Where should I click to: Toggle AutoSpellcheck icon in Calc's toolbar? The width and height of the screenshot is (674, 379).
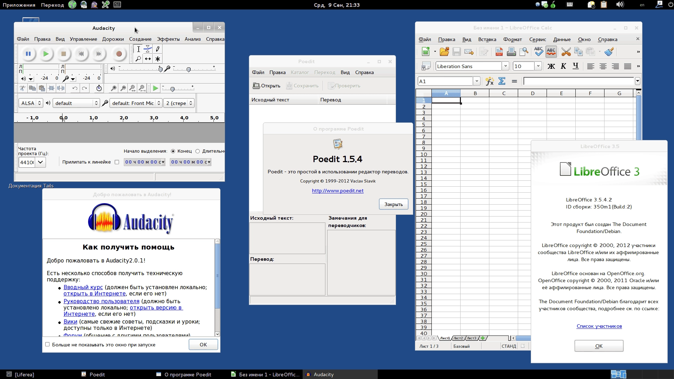tap(551, 52)
